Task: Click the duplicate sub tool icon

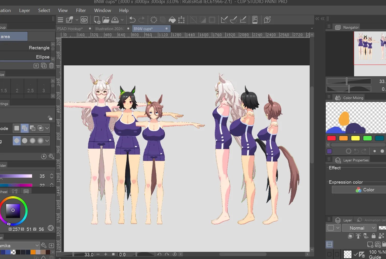Action: 44,66
